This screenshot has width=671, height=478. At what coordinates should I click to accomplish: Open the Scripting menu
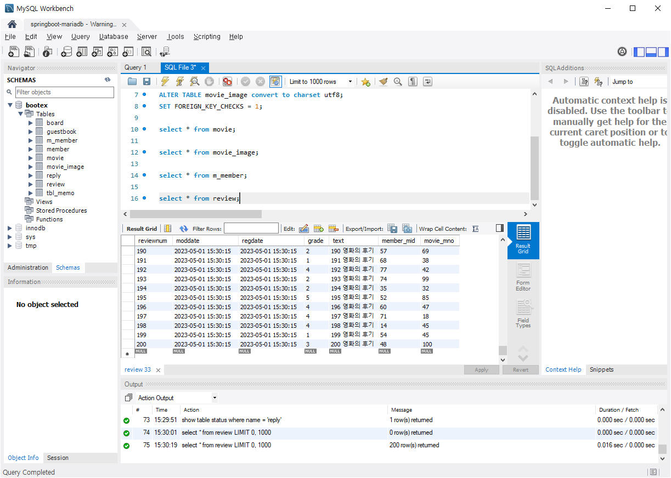[207, 37]
